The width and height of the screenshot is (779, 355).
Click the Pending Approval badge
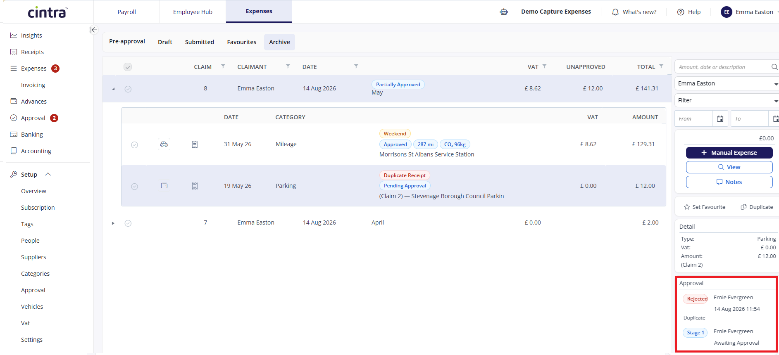click(405, 186)
